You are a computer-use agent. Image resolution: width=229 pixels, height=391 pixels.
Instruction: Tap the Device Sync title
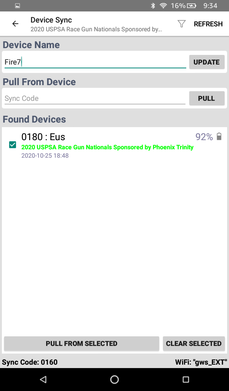point(51,20)
